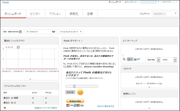Click the donation amount slider handle
Viewport: 180px width, 111px height.
point(74,86)
